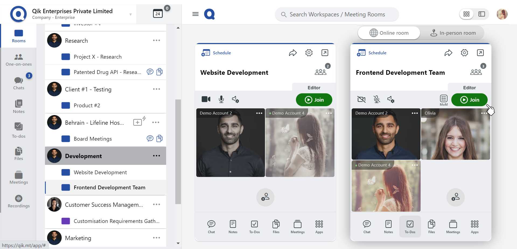Switch to the In-person room tab

(453, 33)
